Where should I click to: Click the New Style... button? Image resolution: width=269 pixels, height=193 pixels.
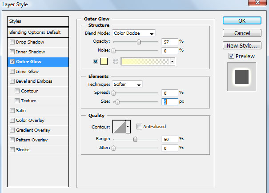click(242, 45)
